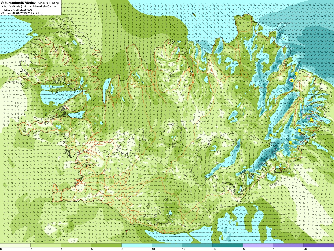Click the legend tick label 6

92,249
